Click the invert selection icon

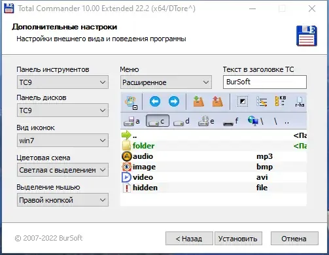tap(243, 101)
